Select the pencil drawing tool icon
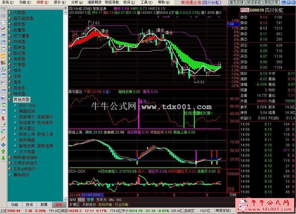This screenshot has width=296, height=214. pos(3,138)
